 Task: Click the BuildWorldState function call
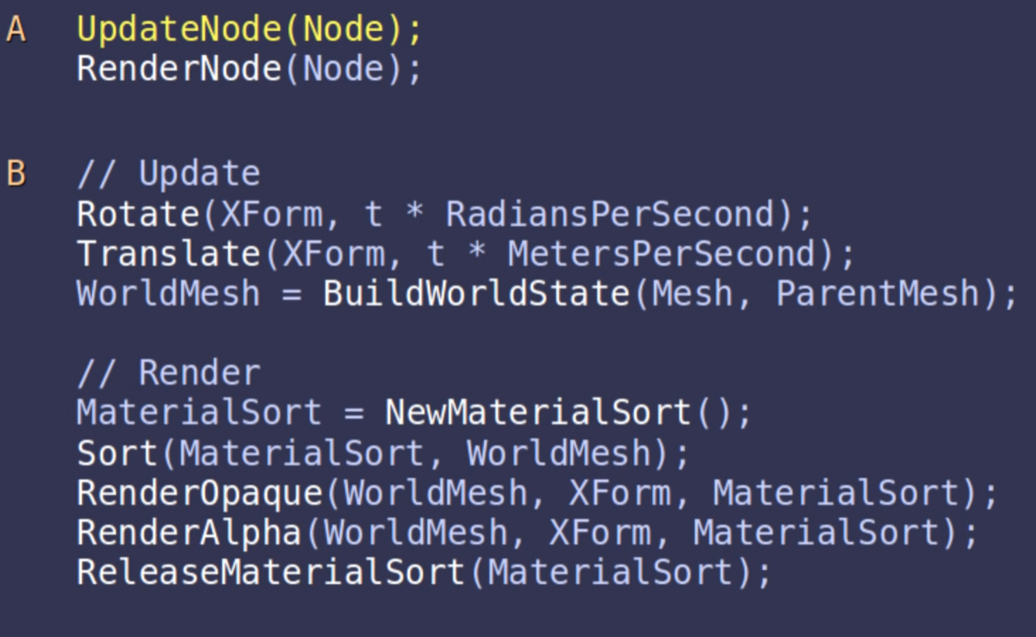(x=476, y=293)
